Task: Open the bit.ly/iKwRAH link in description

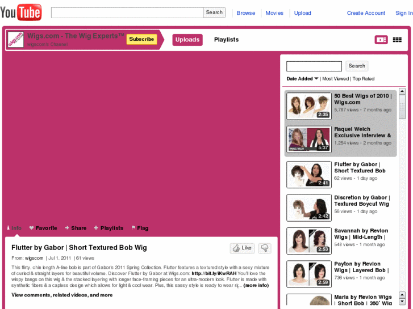Action: (214, 273)
